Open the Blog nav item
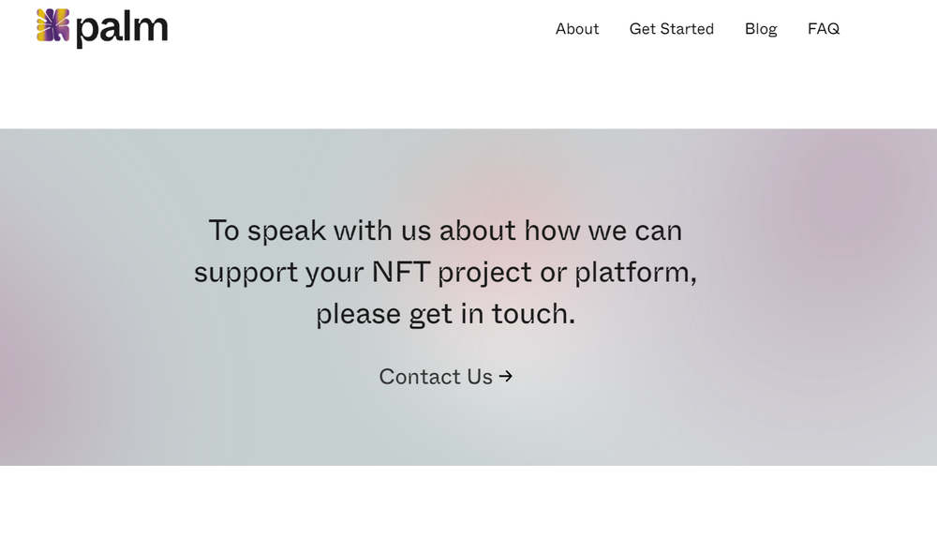 click(x=761, y=29)
